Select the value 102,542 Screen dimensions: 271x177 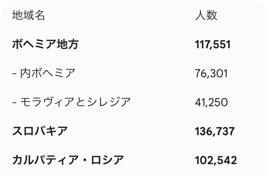point(216,160)
